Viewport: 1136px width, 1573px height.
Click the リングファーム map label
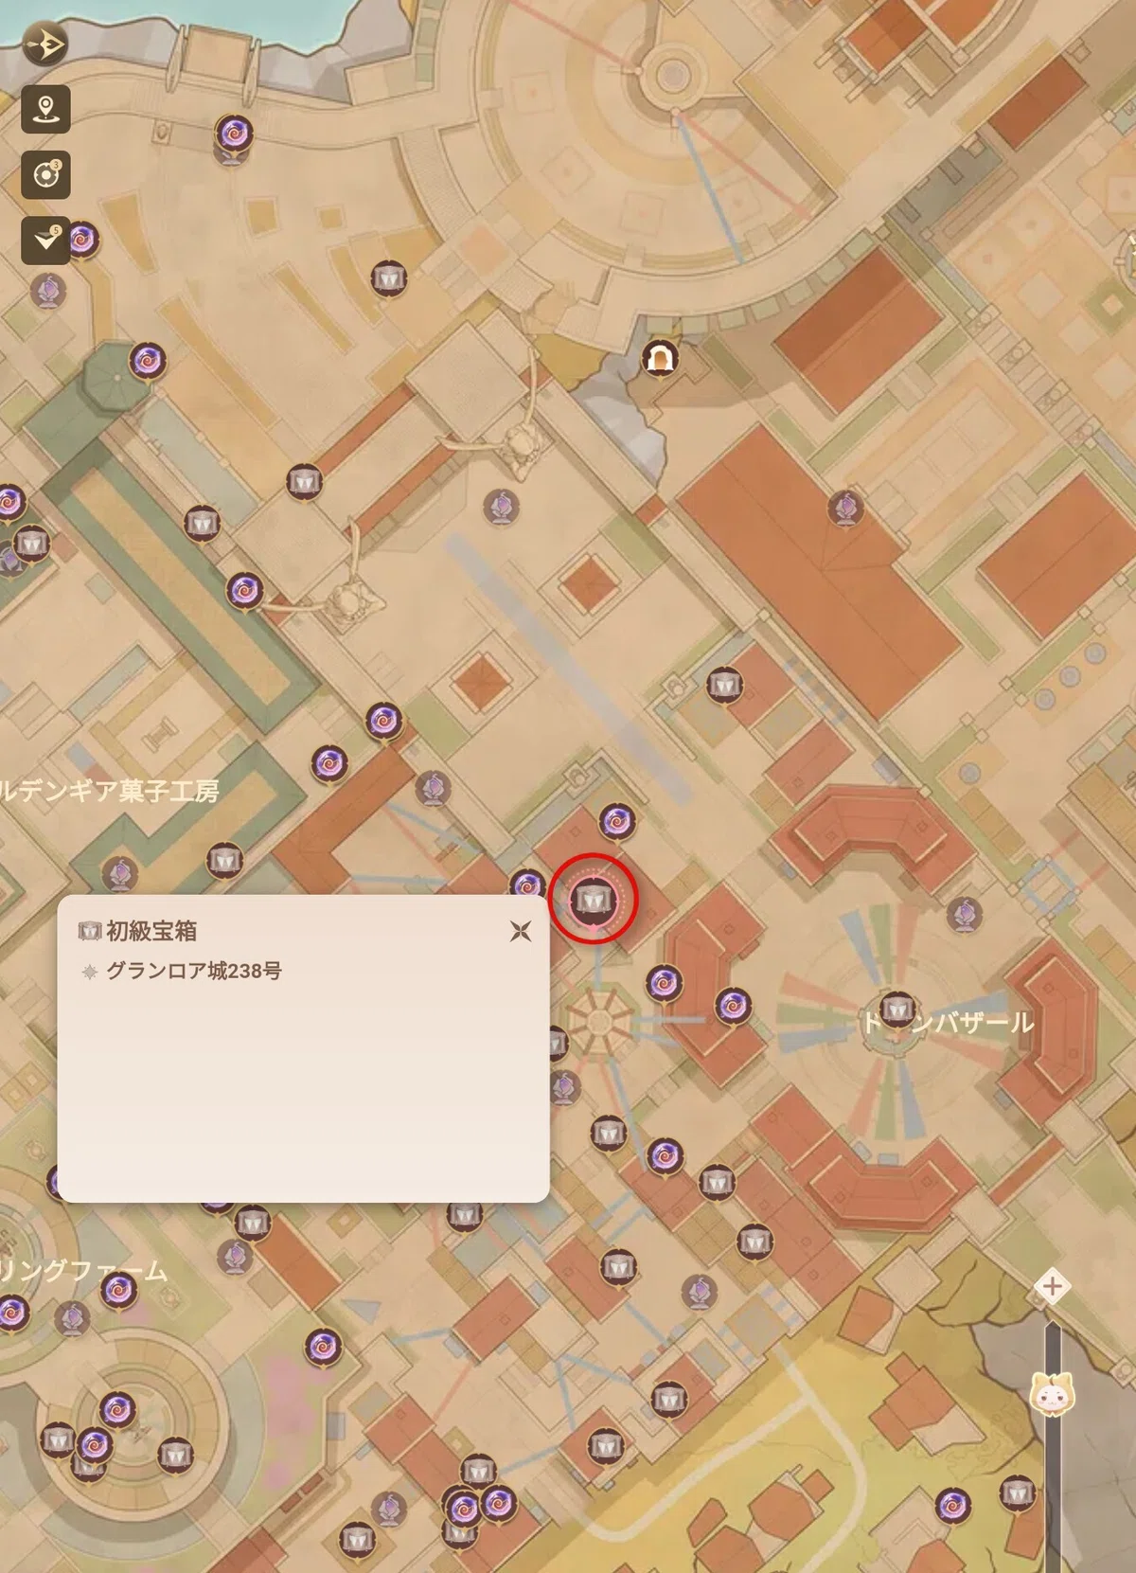point(83,1271)
